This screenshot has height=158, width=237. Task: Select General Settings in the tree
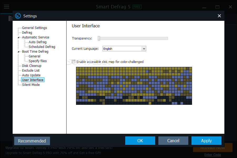point(34,28)
